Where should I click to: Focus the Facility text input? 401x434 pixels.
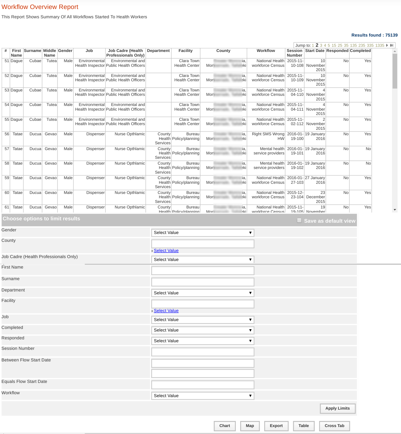pyautogui.click(x=203, y=304)
